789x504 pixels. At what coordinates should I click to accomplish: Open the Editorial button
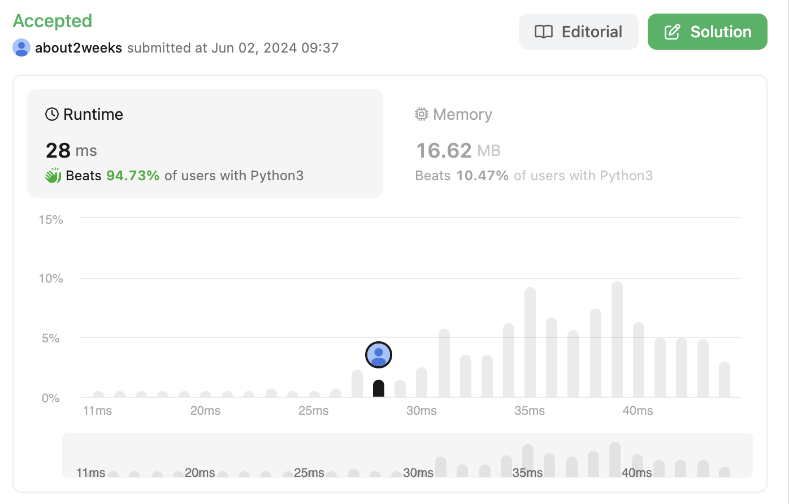point(579,32)
